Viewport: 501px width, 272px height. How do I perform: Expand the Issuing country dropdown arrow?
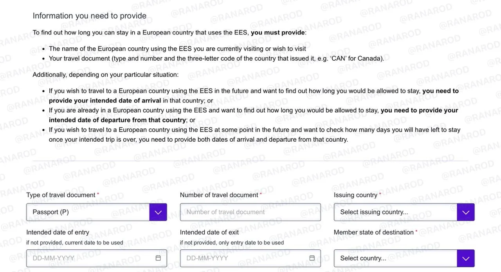click(x=466, y=212)
